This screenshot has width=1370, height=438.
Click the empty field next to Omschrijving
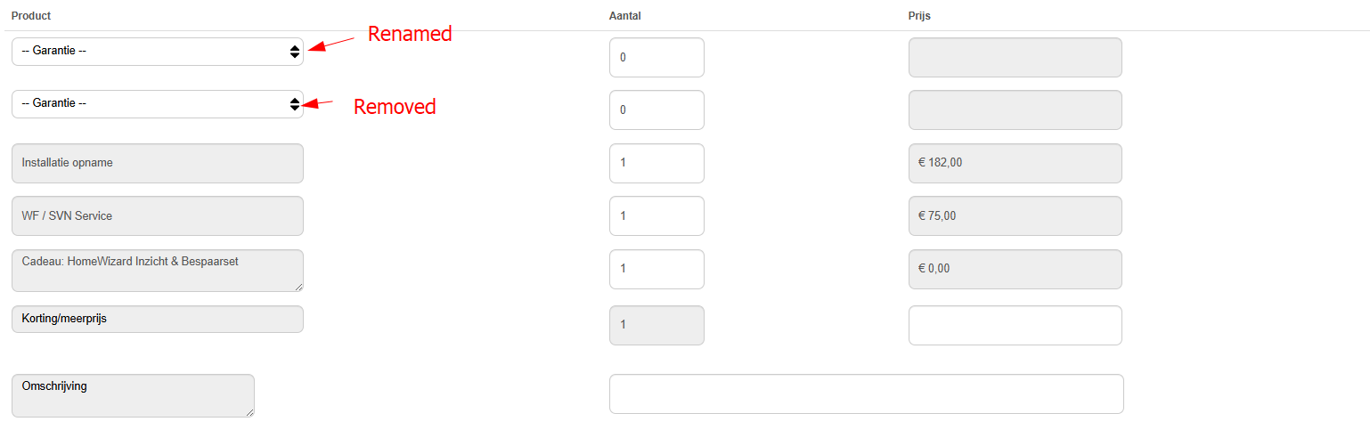[866, 394]
